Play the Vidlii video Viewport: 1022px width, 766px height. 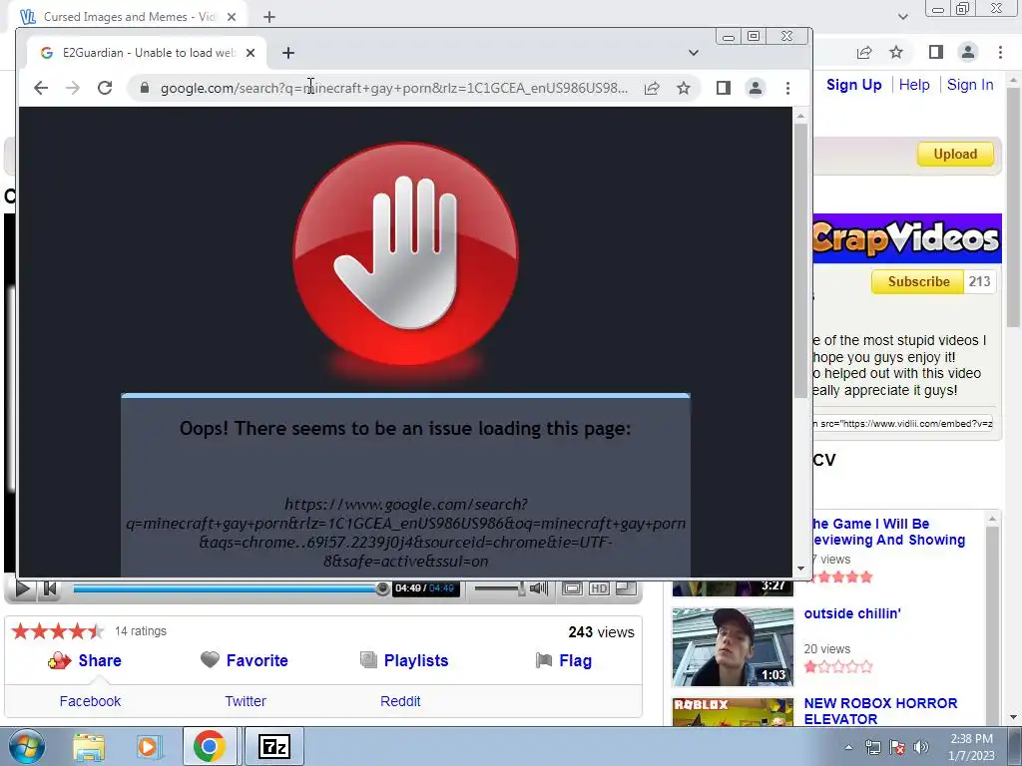tap(22, 588)
